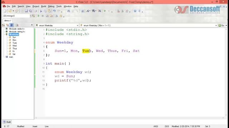Open the Help menu

75,6
